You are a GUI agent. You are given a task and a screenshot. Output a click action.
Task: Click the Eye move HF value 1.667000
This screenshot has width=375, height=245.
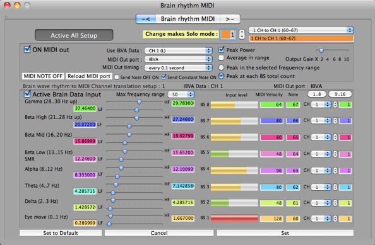(x=183, y=218)
